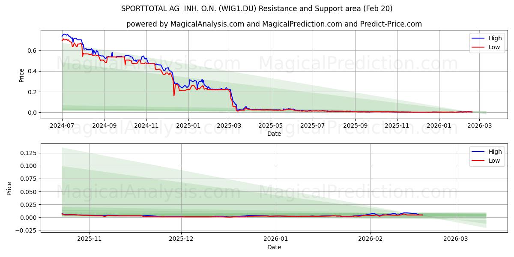Viewport: 514px width, 257px height.
Task: Click the 0.6 price tick on top chart
Action: (33, 51)
